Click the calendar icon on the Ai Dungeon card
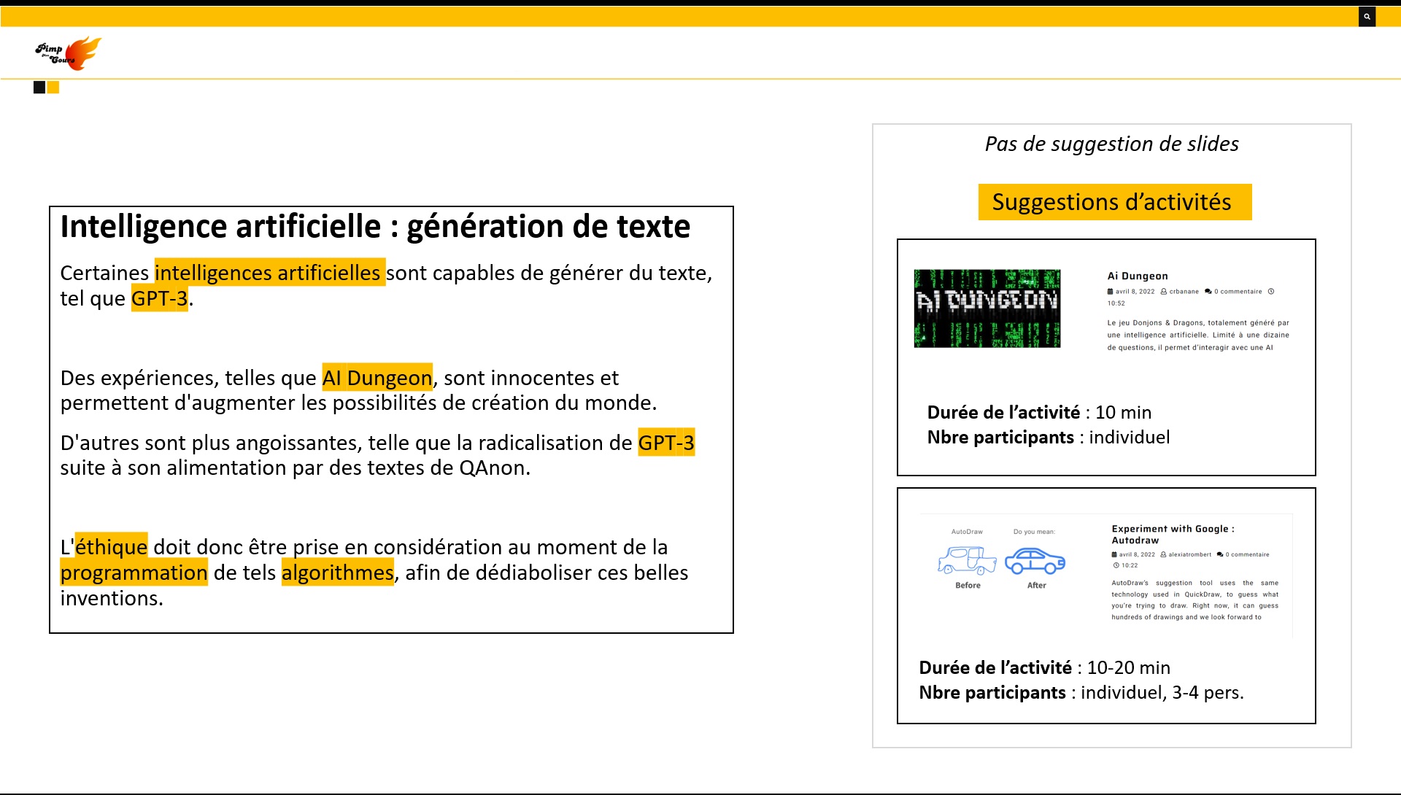The height and width of the screenshot is (795, 1401). 1111,292
